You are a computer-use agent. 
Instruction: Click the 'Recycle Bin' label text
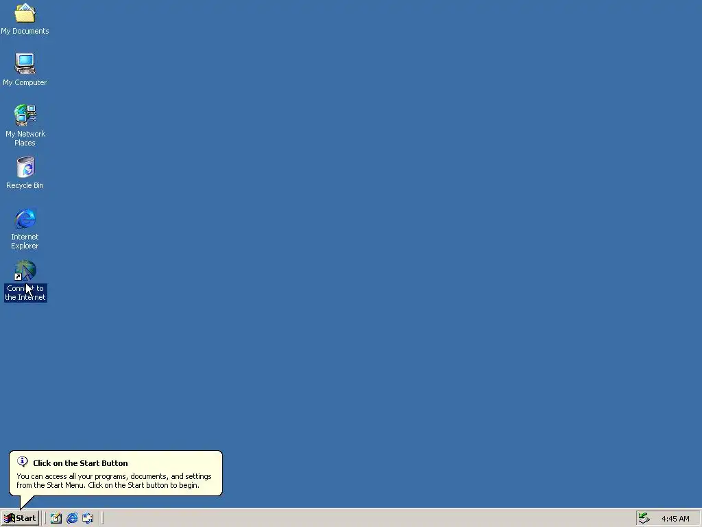pos(25,185)
